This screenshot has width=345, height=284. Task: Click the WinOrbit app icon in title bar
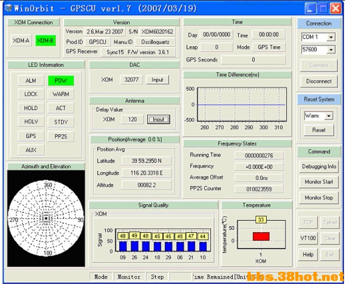point(8,8)
